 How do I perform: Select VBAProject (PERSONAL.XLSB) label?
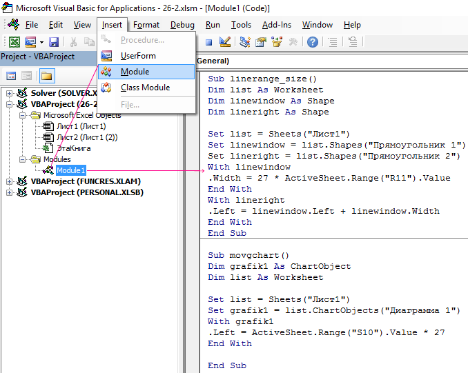pos(87,192)
